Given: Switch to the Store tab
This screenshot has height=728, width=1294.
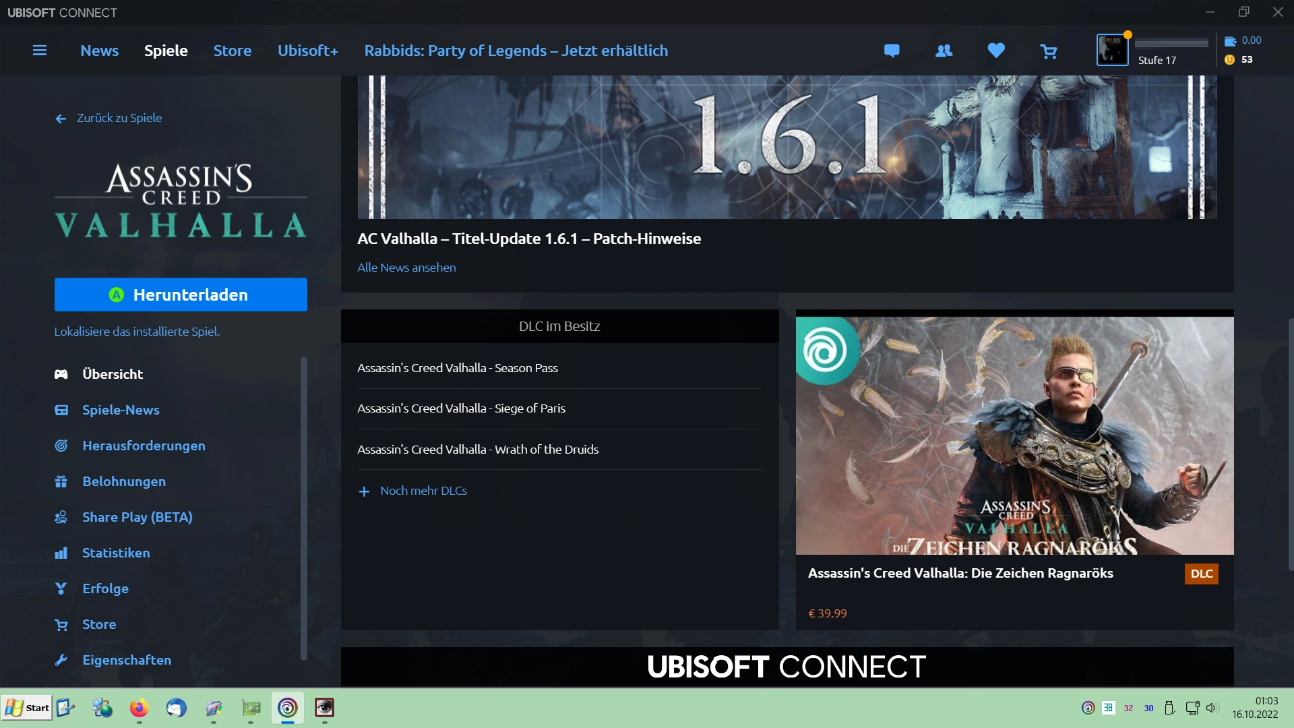Looking at the screenshot, I should [x=233, y=51].
